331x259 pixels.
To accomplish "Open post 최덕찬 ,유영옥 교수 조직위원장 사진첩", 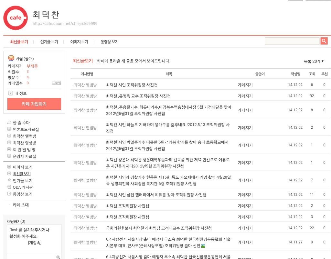I will (138, 96).
